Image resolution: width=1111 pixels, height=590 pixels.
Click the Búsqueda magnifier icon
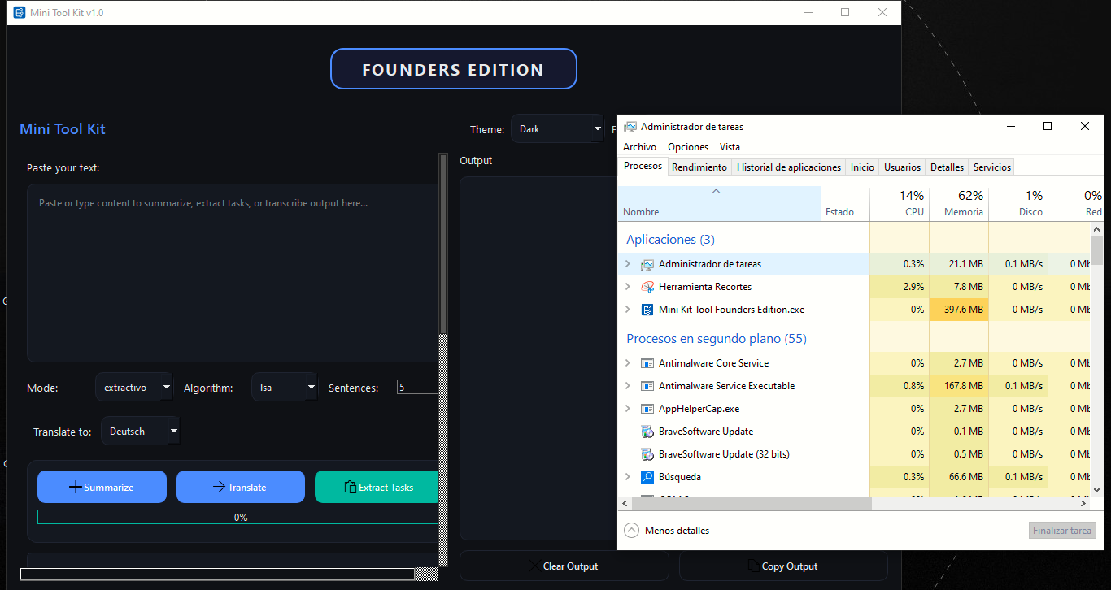(647, 477)
